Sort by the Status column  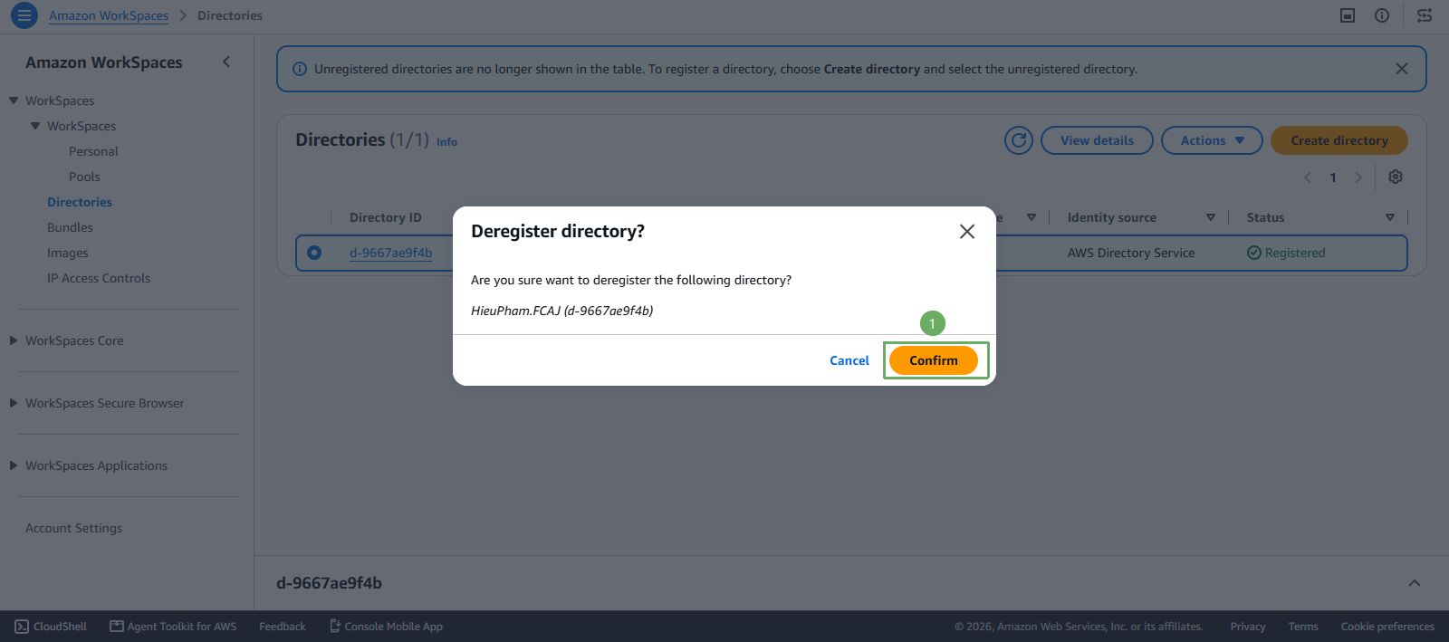1390,217
